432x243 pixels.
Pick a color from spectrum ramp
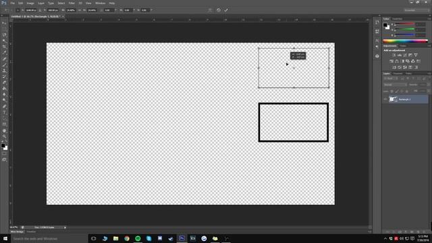pos(405,40)
